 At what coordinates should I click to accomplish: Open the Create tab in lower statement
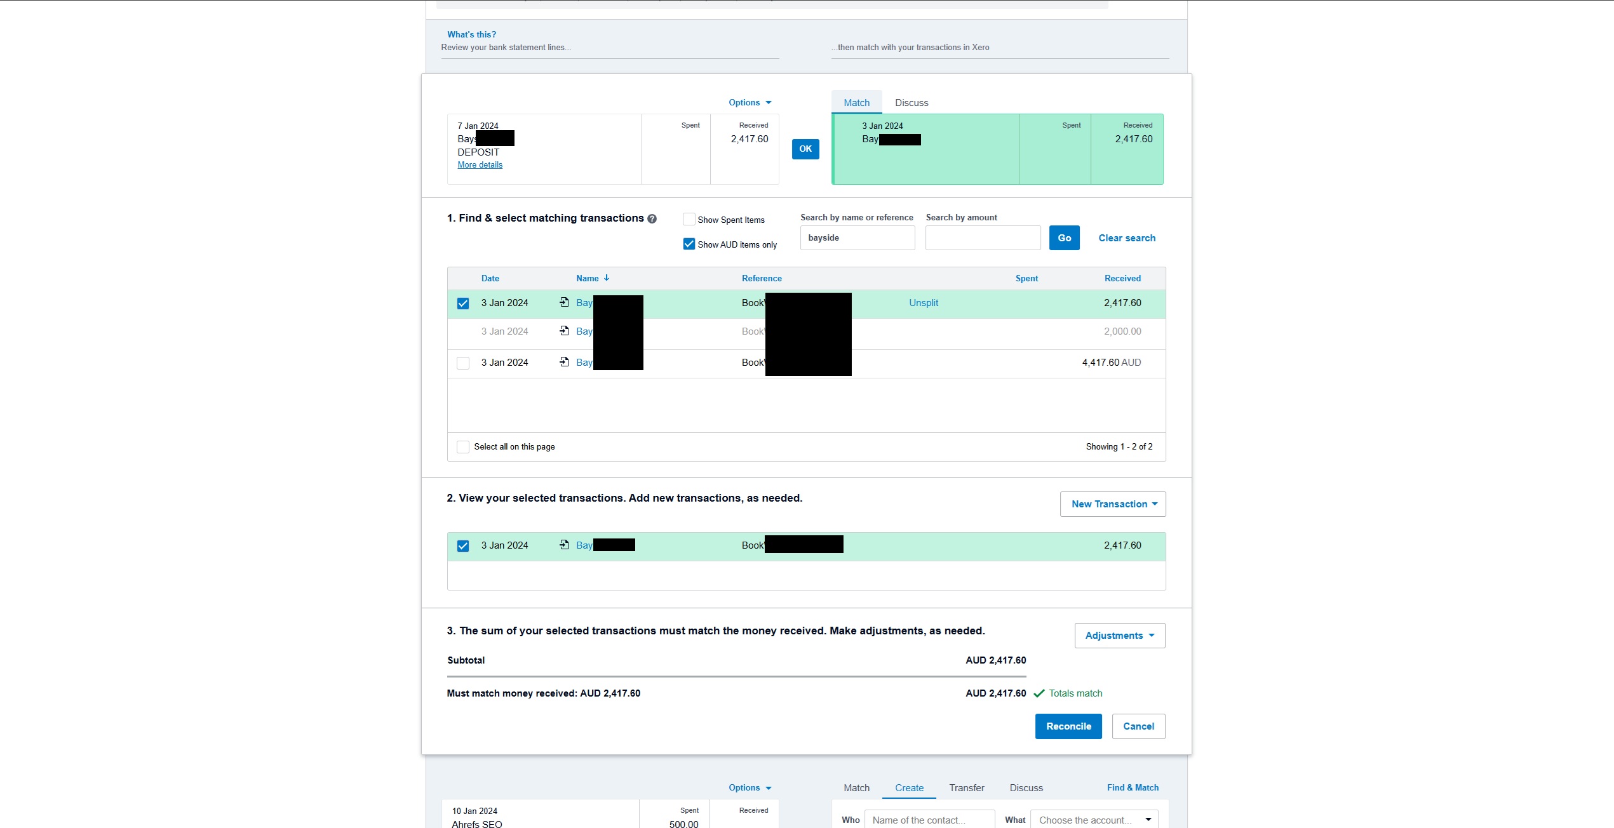pos(909,788)
